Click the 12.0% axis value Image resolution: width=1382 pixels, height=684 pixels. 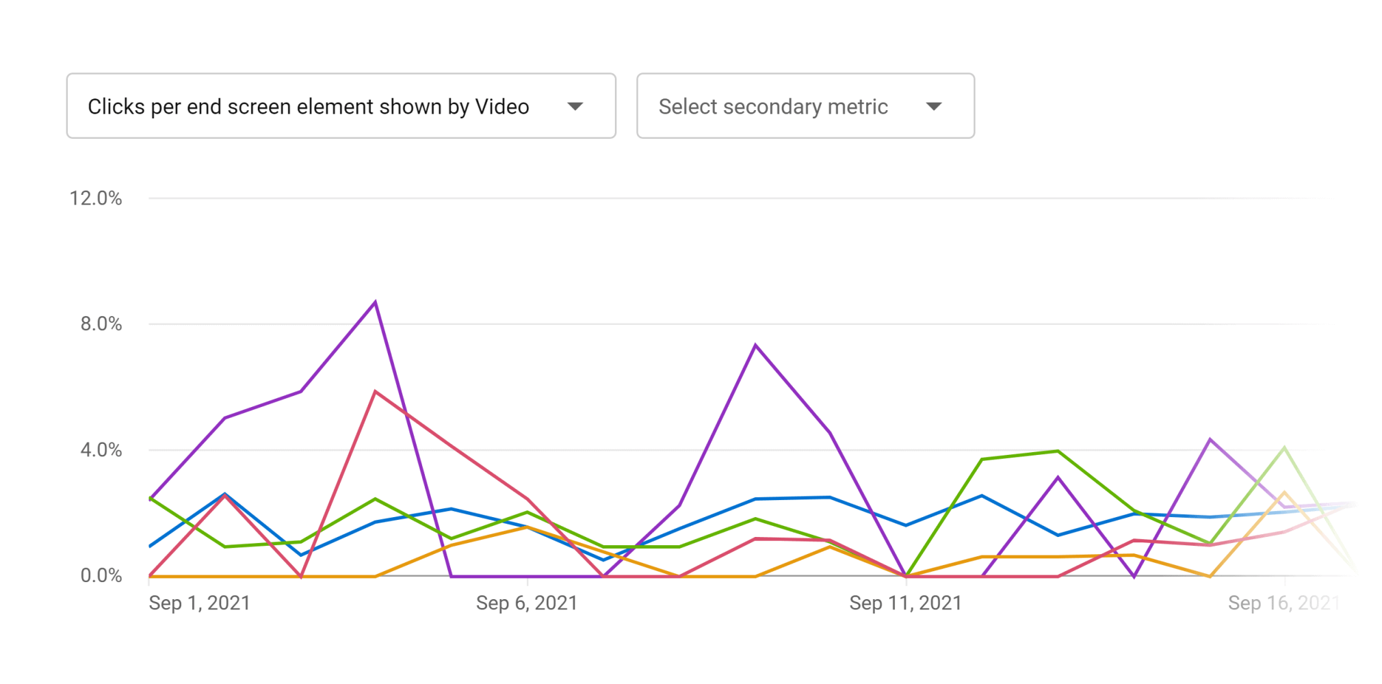point(96,198)
